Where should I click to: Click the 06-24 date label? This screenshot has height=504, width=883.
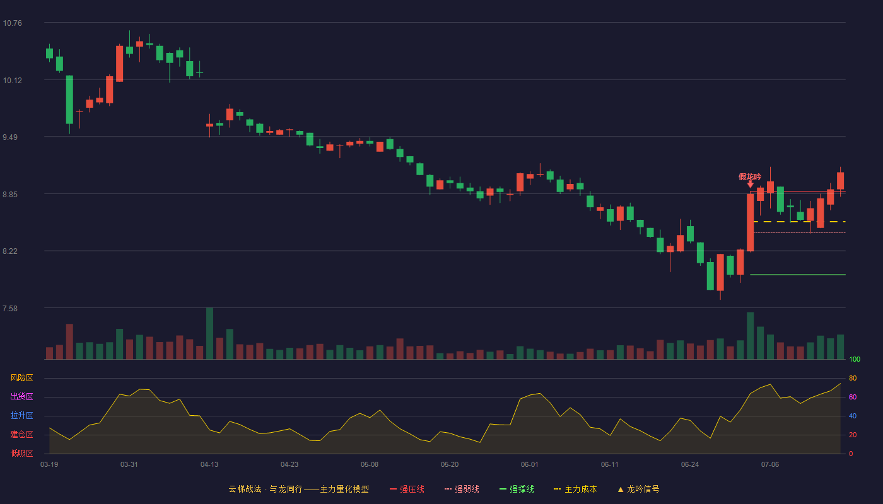690,464
